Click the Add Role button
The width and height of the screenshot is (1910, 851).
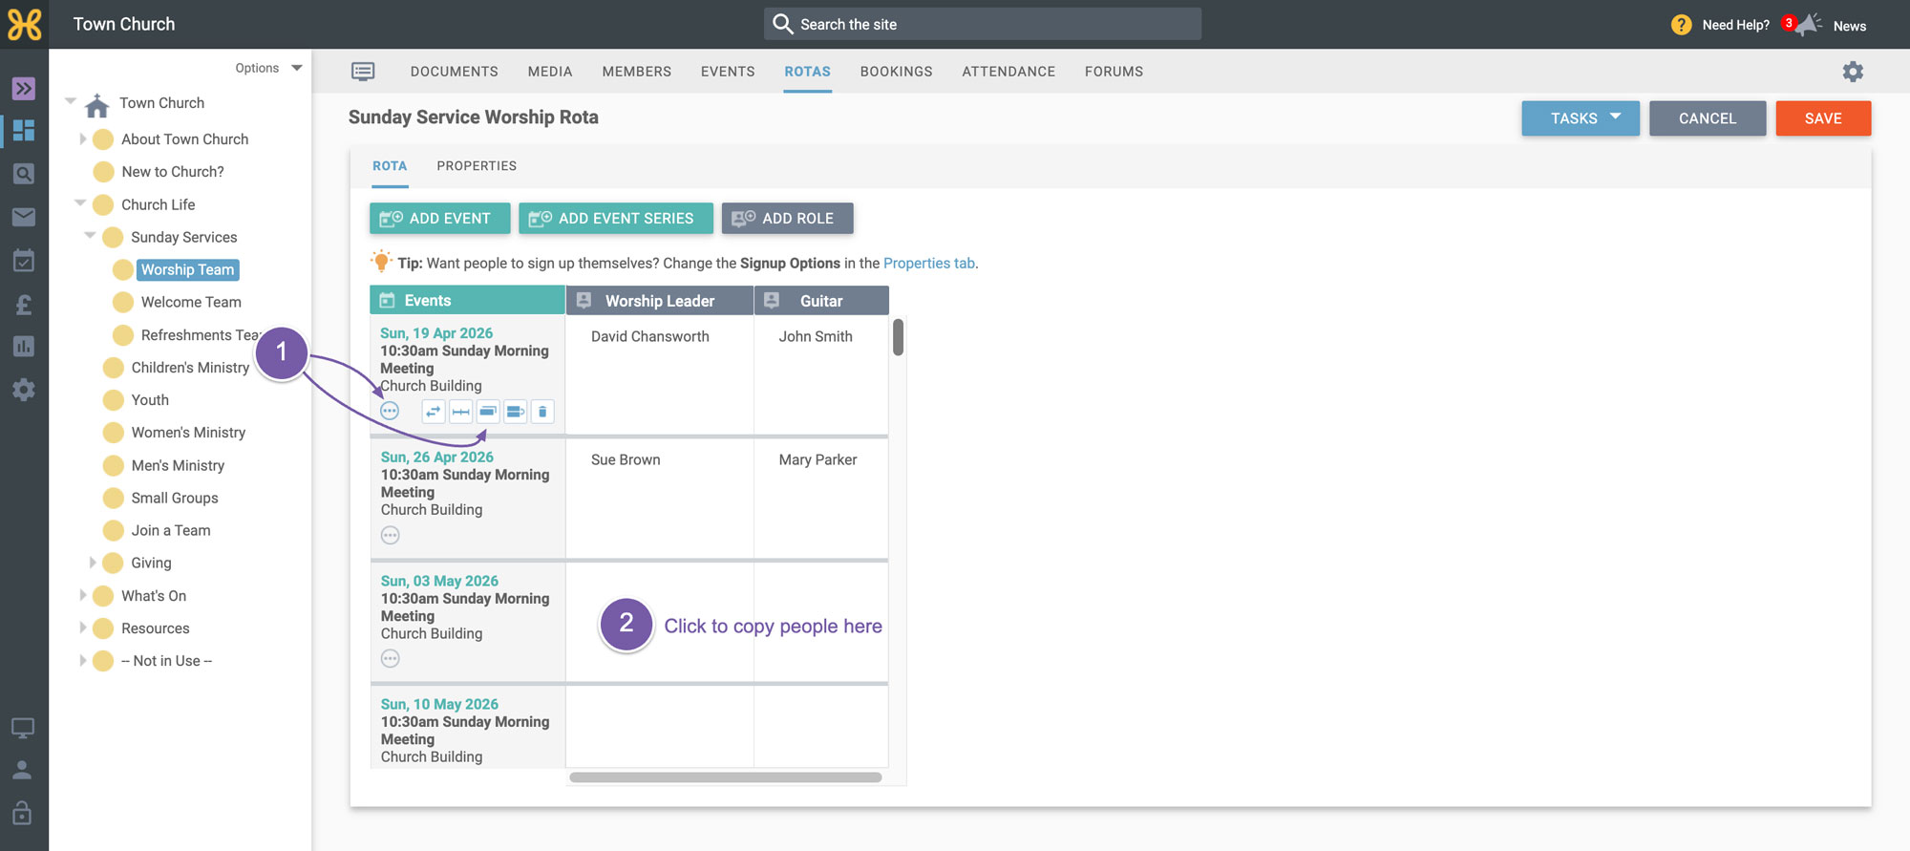[787, 219]
